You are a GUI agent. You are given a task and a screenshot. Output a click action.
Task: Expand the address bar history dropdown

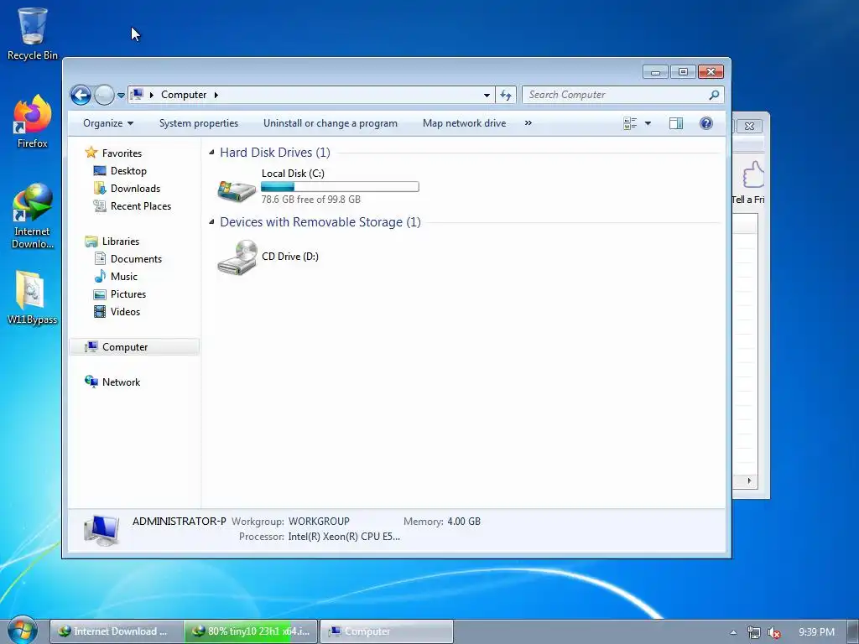487,96
